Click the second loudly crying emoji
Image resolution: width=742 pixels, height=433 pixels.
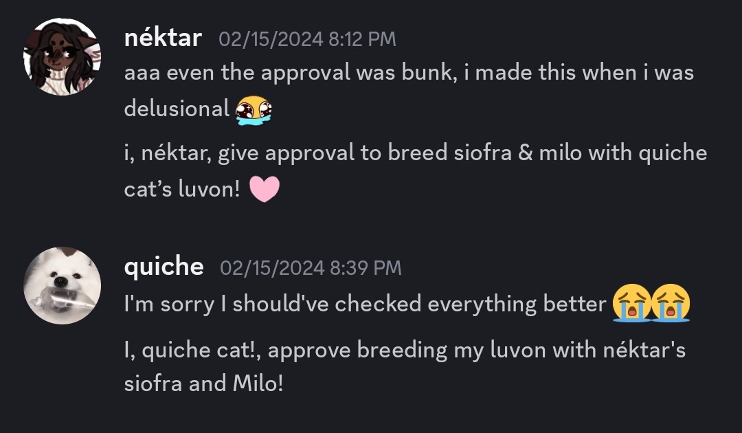coord(671,304)
